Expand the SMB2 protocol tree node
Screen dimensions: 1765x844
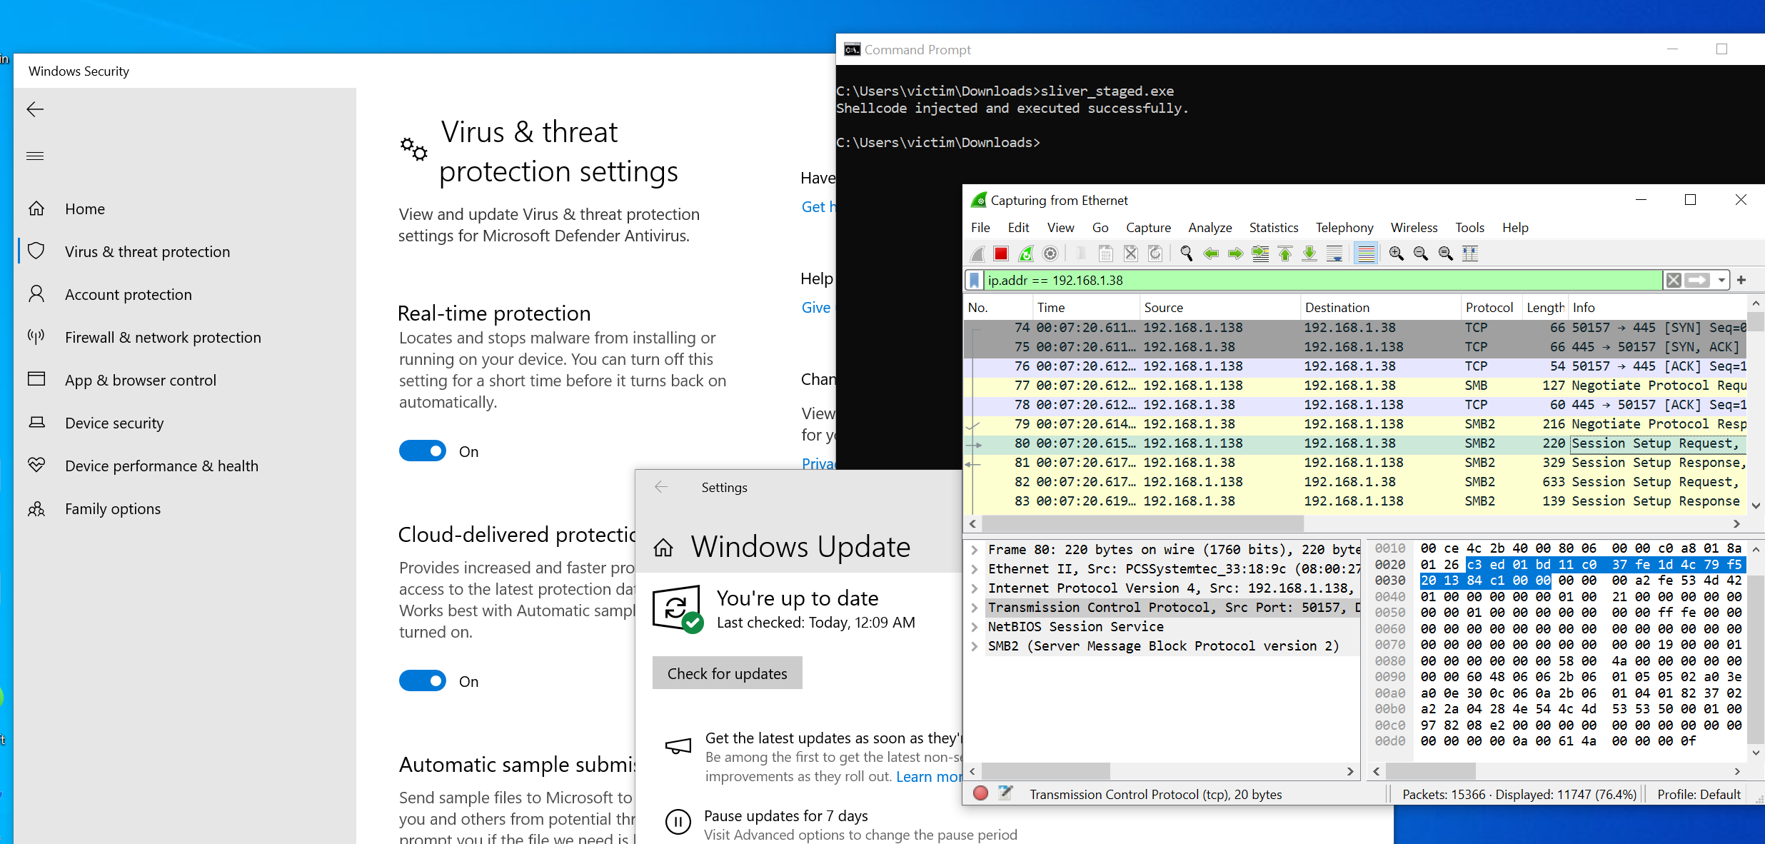click(x=975, y=646)
